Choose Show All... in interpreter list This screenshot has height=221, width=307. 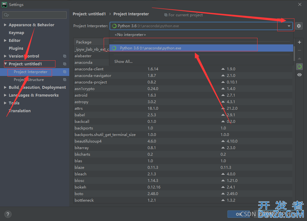pos(201,61)
